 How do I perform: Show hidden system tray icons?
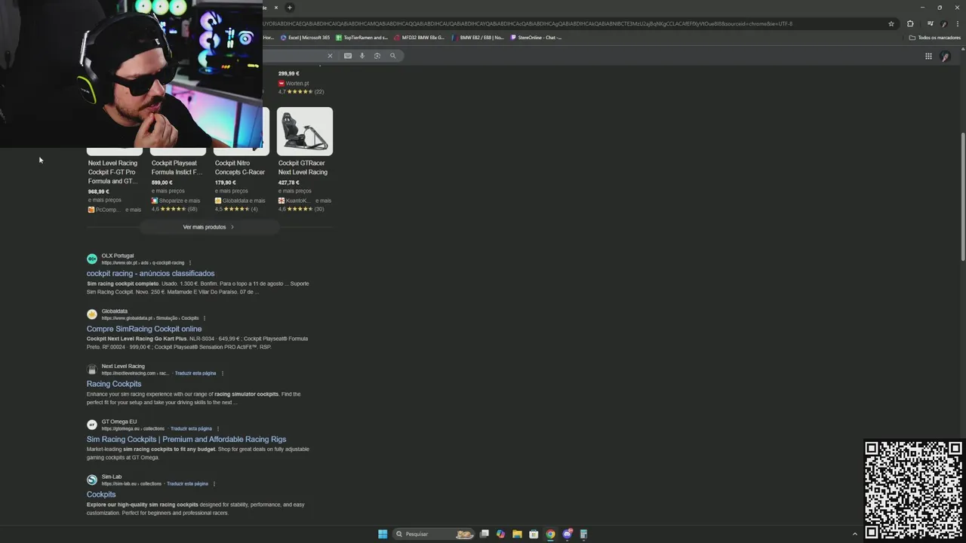(x=855, y=534)
